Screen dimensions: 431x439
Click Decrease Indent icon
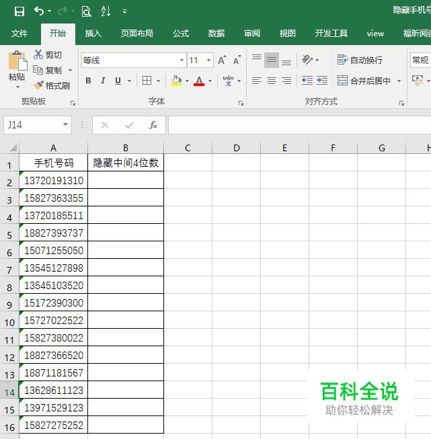point(307,81)
